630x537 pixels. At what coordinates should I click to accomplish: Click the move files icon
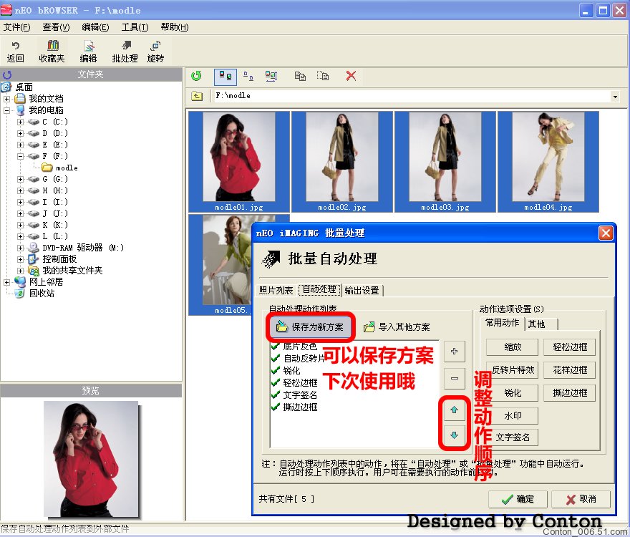[323, 76]
